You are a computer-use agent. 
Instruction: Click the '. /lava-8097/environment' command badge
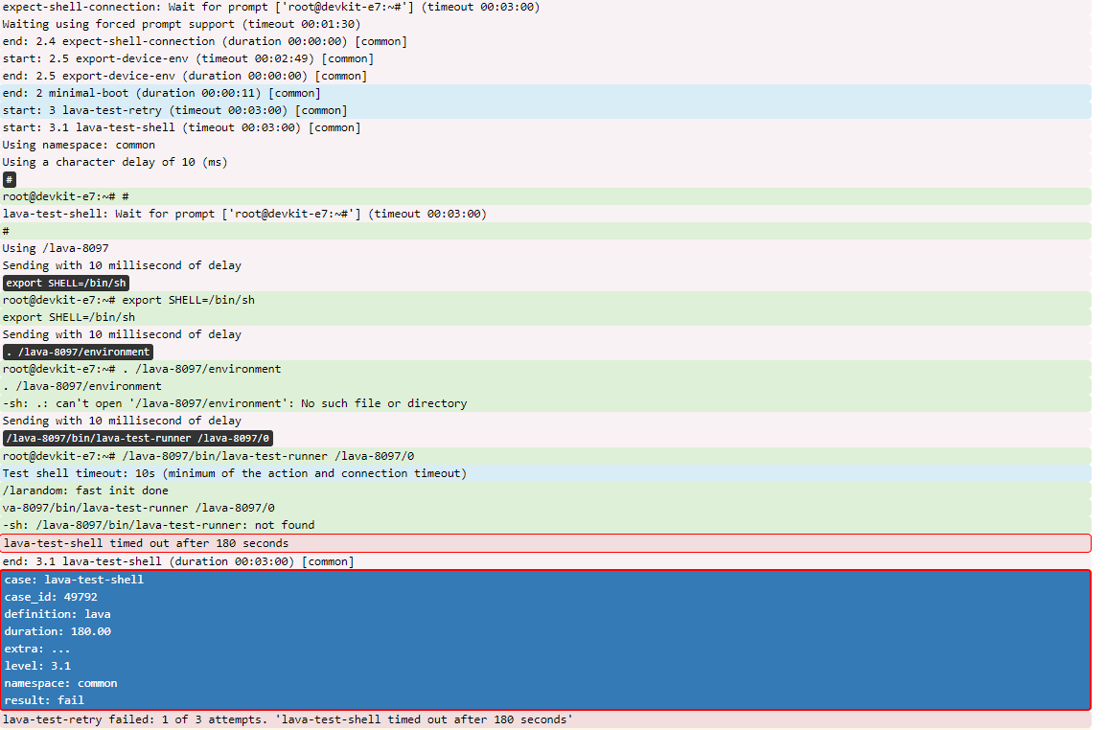click(x=79, y=352)
